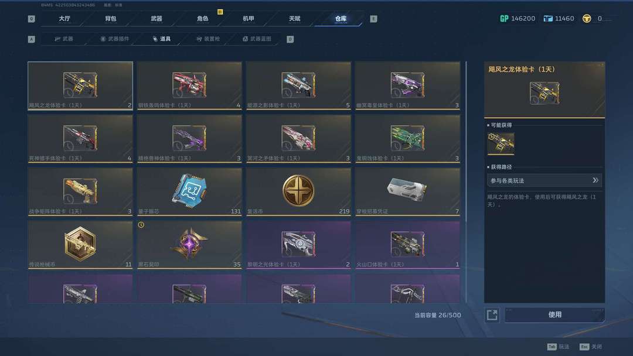Screen dimensions: 633x356
Task: Switch to the 武器插件 sub-tab
Action: pyautogui.click(x=115, y=39)
